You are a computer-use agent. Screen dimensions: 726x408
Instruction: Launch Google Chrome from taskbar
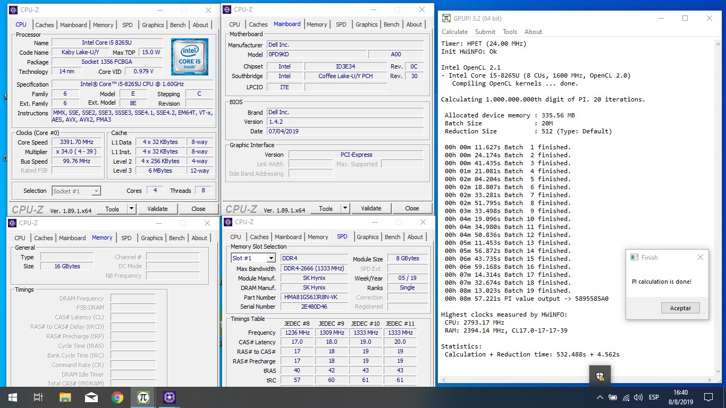tap(117, 397)
